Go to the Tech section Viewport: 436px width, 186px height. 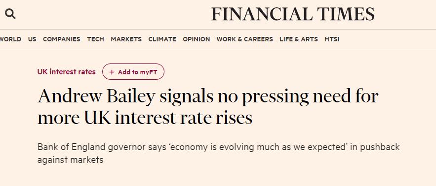pos(95,39)
